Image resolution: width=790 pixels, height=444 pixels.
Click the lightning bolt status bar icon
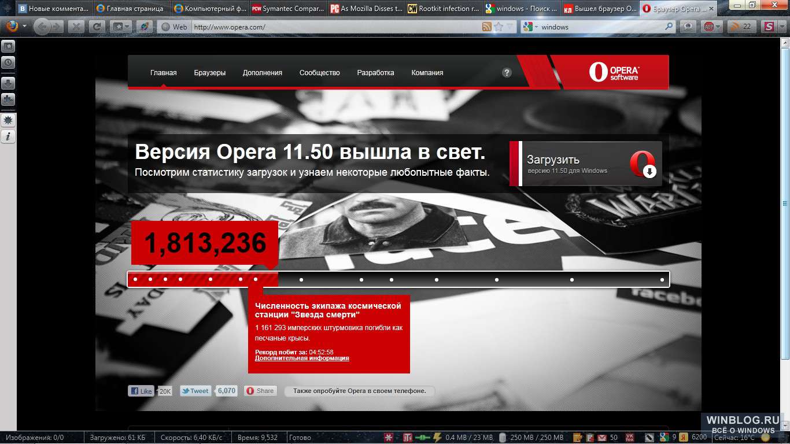[438, 438]
